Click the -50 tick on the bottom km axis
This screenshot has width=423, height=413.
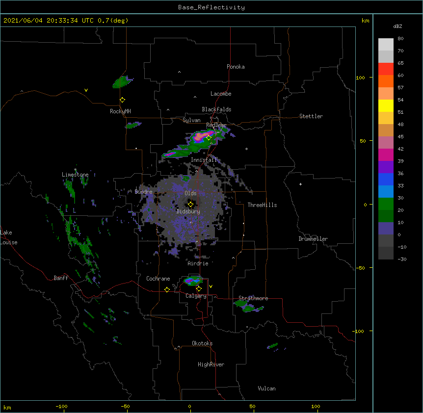[125, 406]
